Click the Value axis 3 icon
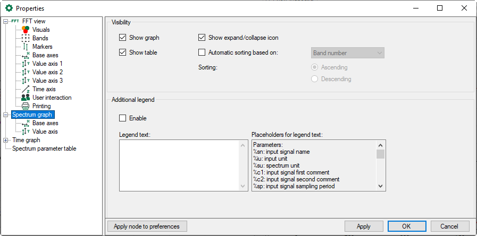 [x=26, y=81]
